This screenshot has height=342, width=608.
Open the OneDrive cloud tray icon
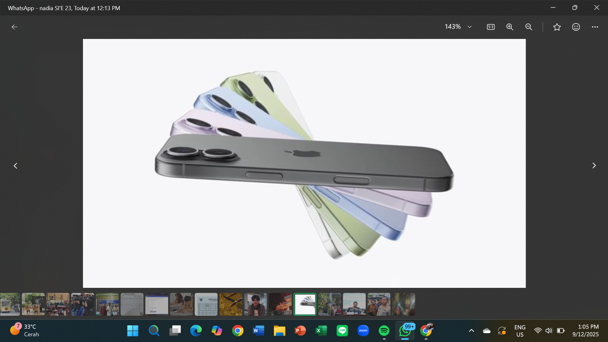coord(487,331)
